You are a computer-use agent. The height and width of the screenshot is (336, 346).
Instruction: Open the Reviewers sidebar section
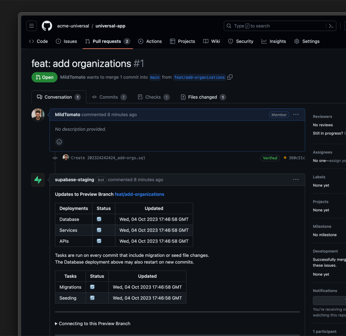coord(322,116)
